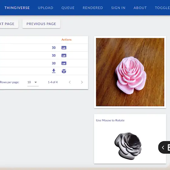This screenshot has width=170, height=170.
Task: Click the 'Use Mouse to Rotate' label
Action: coord(110,120)
